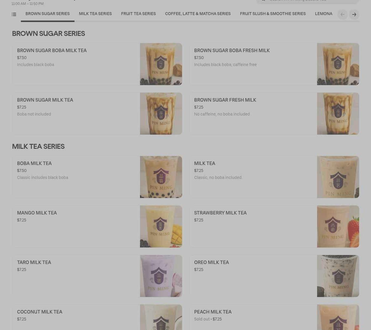
Task: Click the Mango Milk Tea photo
Action: [161, 226]
